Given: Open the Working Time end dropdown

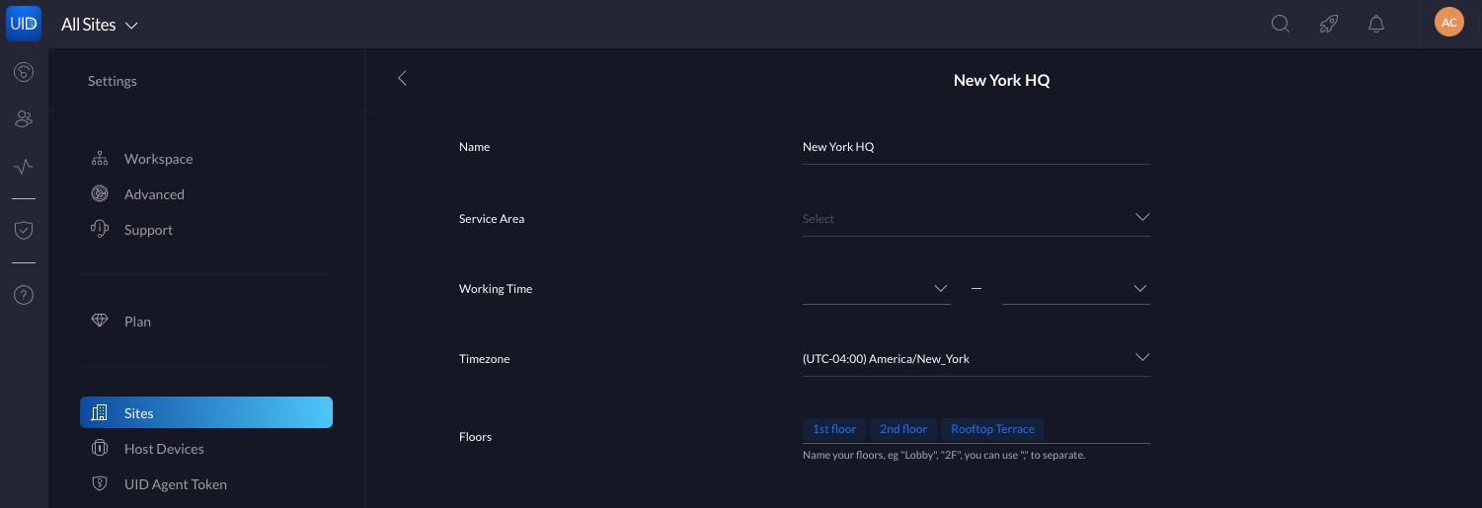Looking at the screenshot, I should point(1076,289).
